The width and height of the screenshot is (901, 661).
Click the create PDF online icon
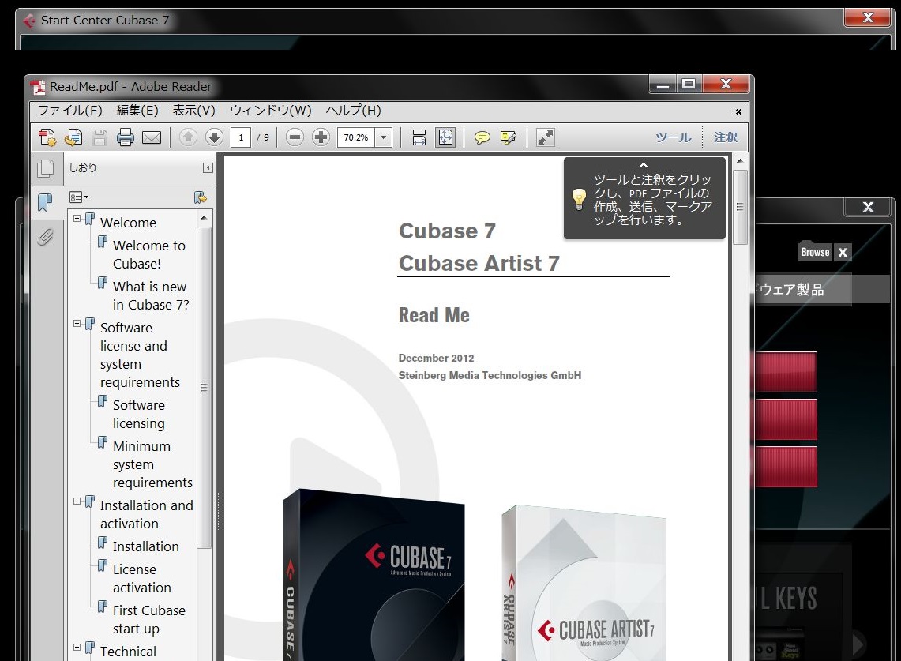[x=47, y=137]
